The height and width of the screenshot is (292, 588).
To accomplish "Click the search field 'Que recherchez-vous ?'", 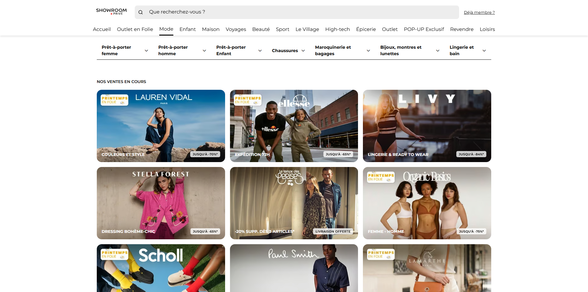I will pyautogui.click(x=297, y=12).
